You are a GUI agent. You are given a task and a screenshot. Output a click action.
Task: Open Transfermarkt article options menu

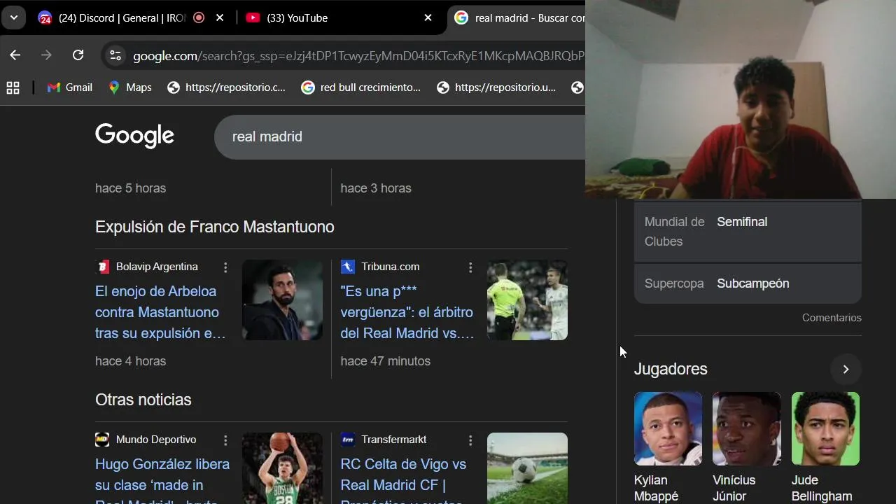(x=470, y=440)
